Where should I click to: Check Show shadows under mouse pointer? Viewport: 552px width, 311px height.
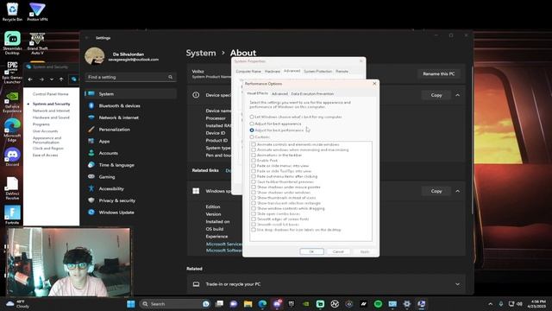pos(254,187)
